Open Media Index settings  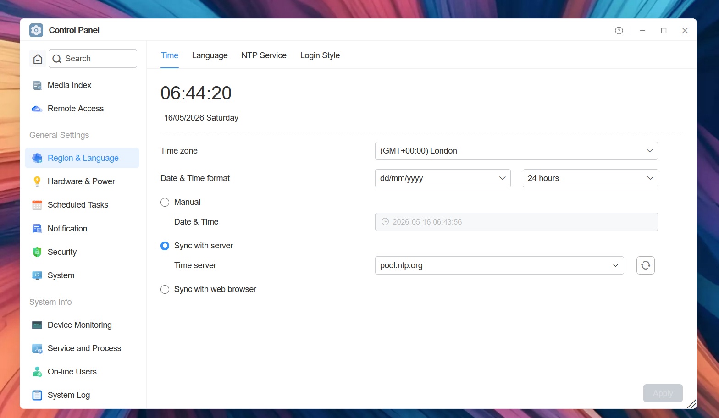tap(82, 85)
